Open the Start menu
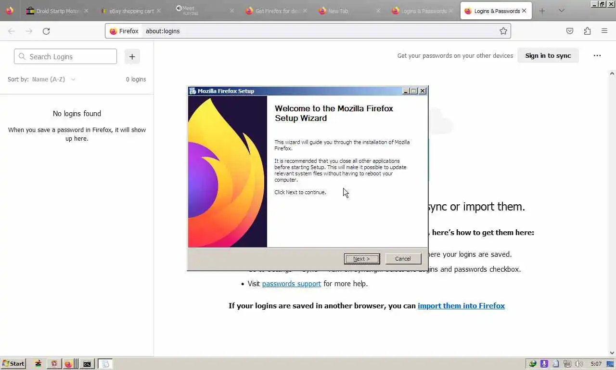This screenshot has width=616, height=370. pyautogui.click(x=13, y=364)
